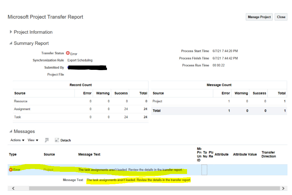
Task: Click the Message Text column header
Action: pyautogui.click(x=89, y=154)
